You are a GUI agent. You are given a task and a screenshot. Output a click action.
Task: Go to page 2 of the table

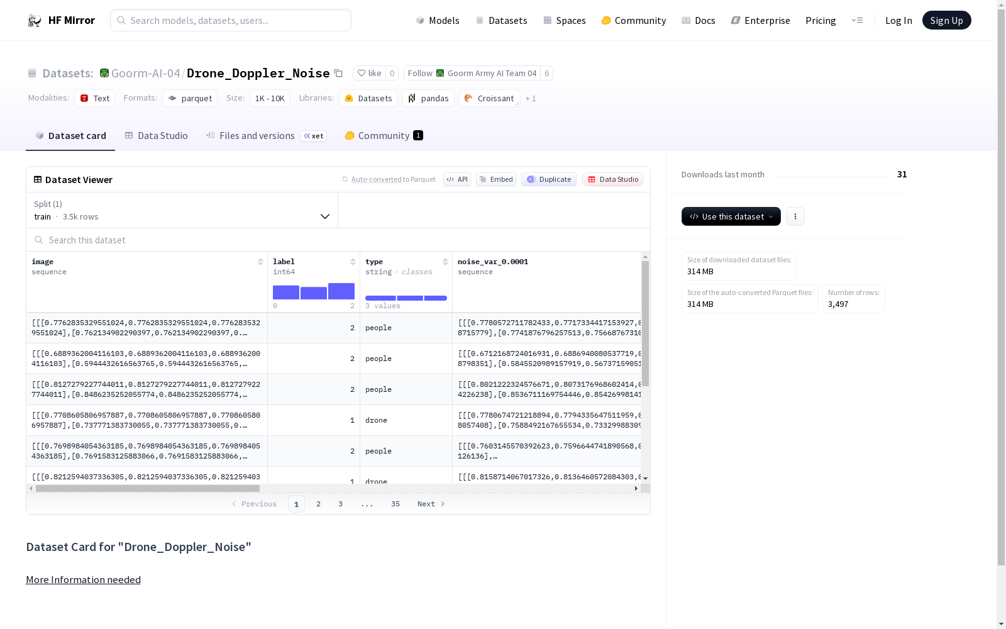pos(319,504)
